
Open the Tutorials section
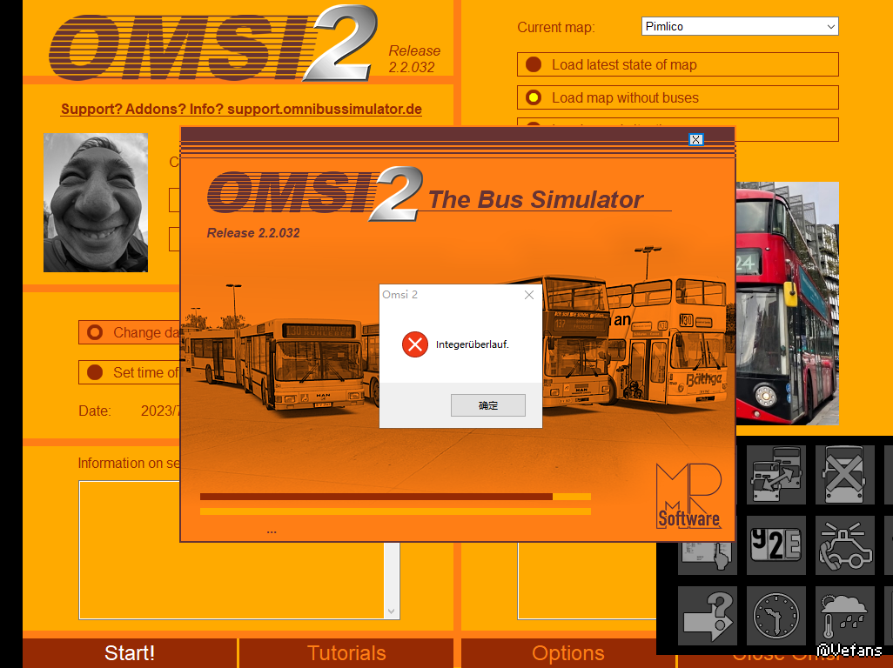pos(346,652)
